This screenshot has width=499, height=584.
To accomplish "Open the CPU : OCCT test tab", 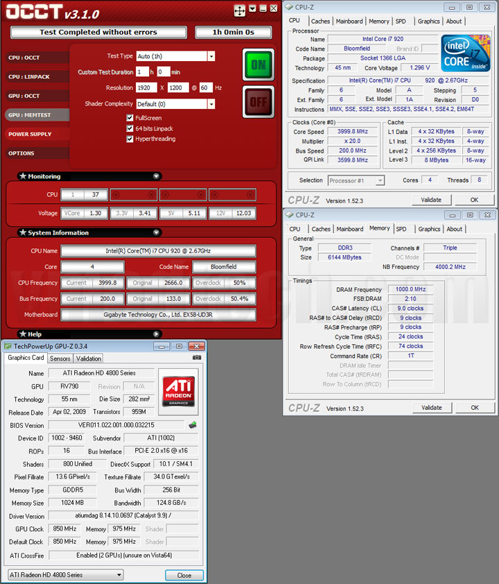I will tap(37, 58).
